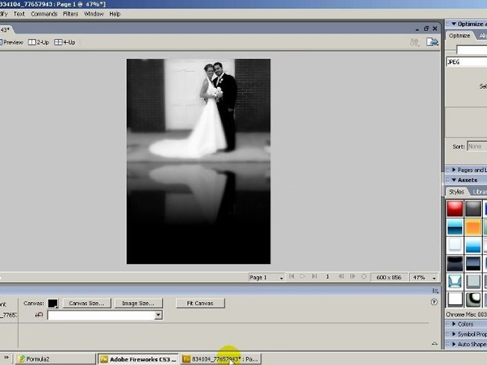Open the Filters menu
Image resolution: width=487 pixels, height=365 pixels.
(x=71, y=14)
